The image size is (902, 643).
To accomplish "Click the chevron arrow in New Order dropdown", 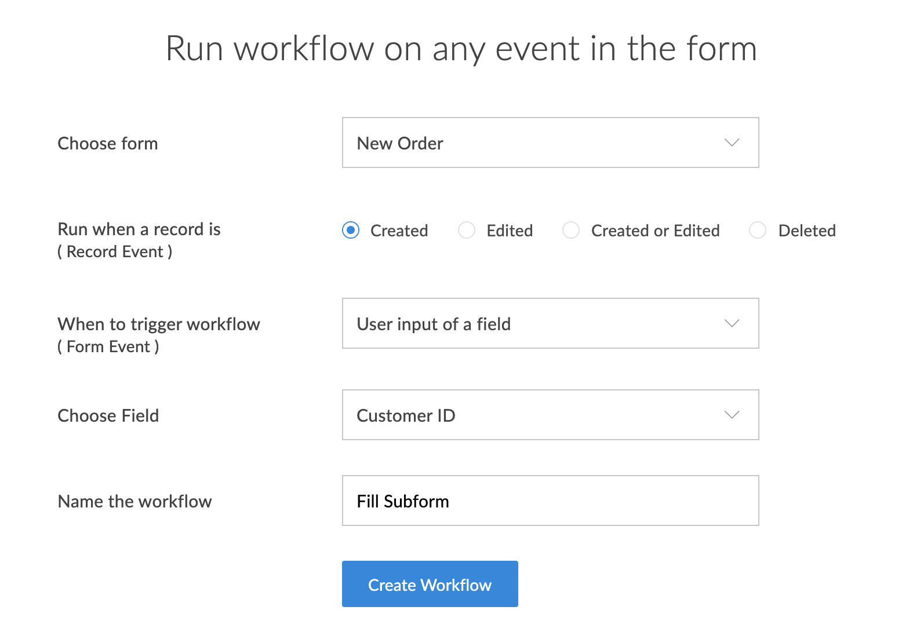I will click(732, 143).
